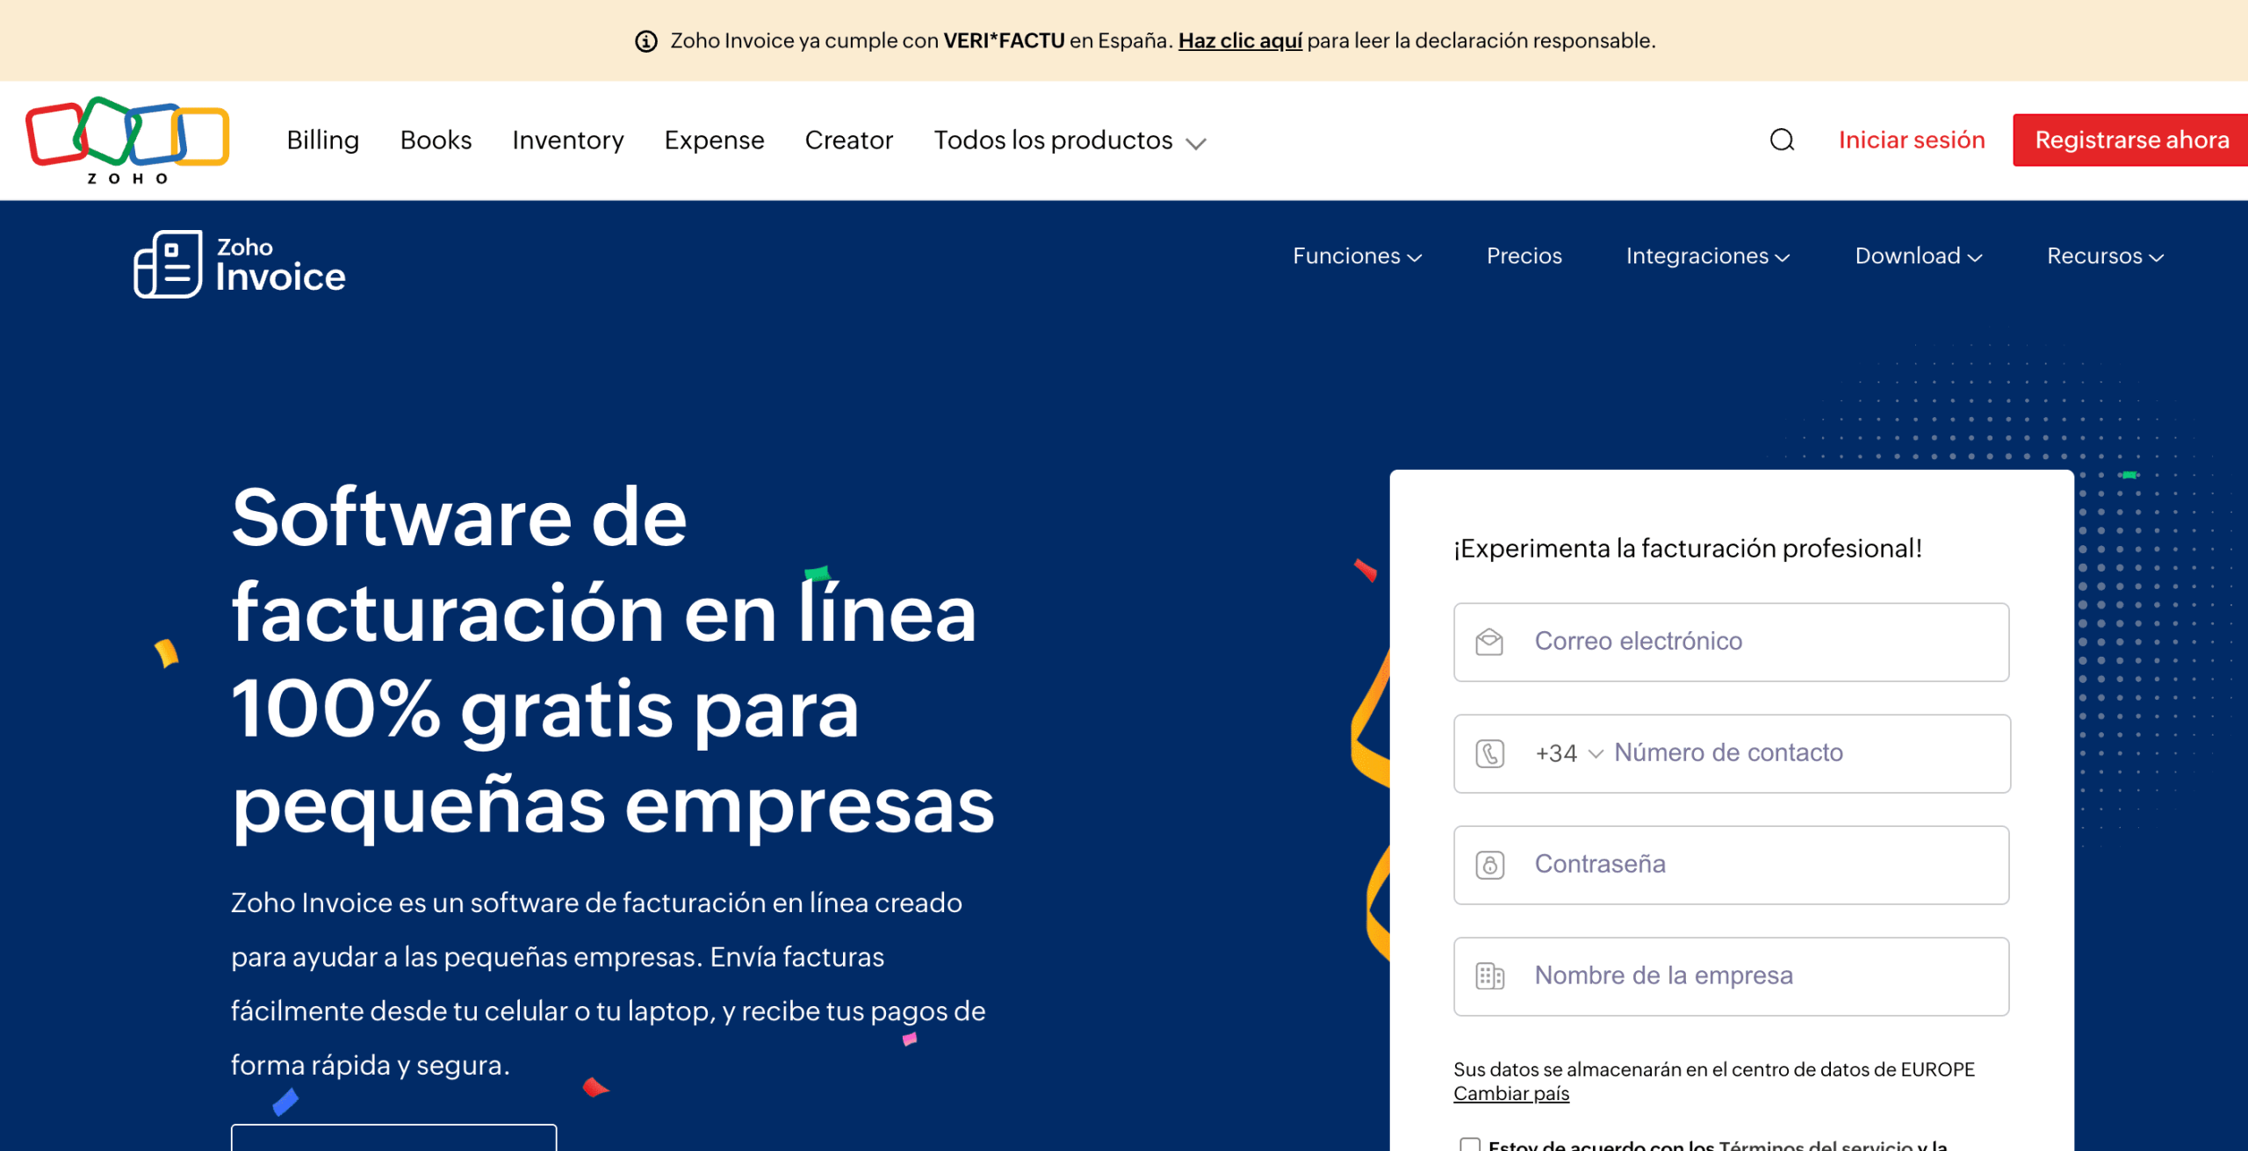Click the Cambiar país link
2248x1151 pixels.
pos(1510,1094)
